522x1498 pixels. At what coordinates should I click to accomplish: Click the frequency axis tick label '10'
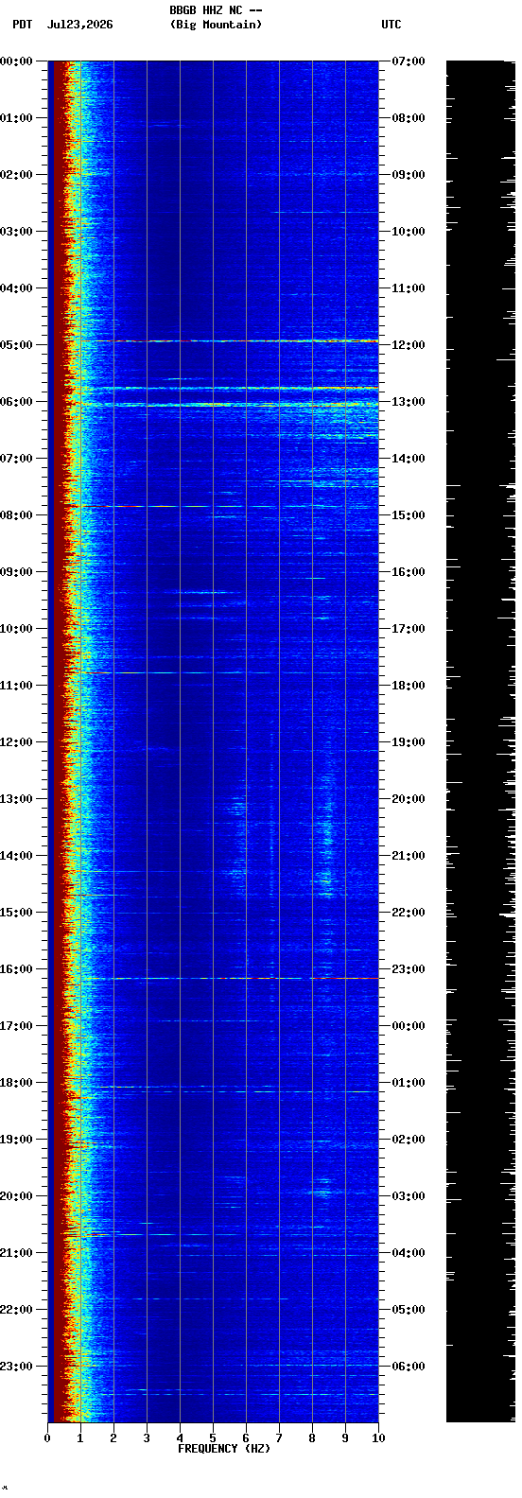tap(378, 1438)
